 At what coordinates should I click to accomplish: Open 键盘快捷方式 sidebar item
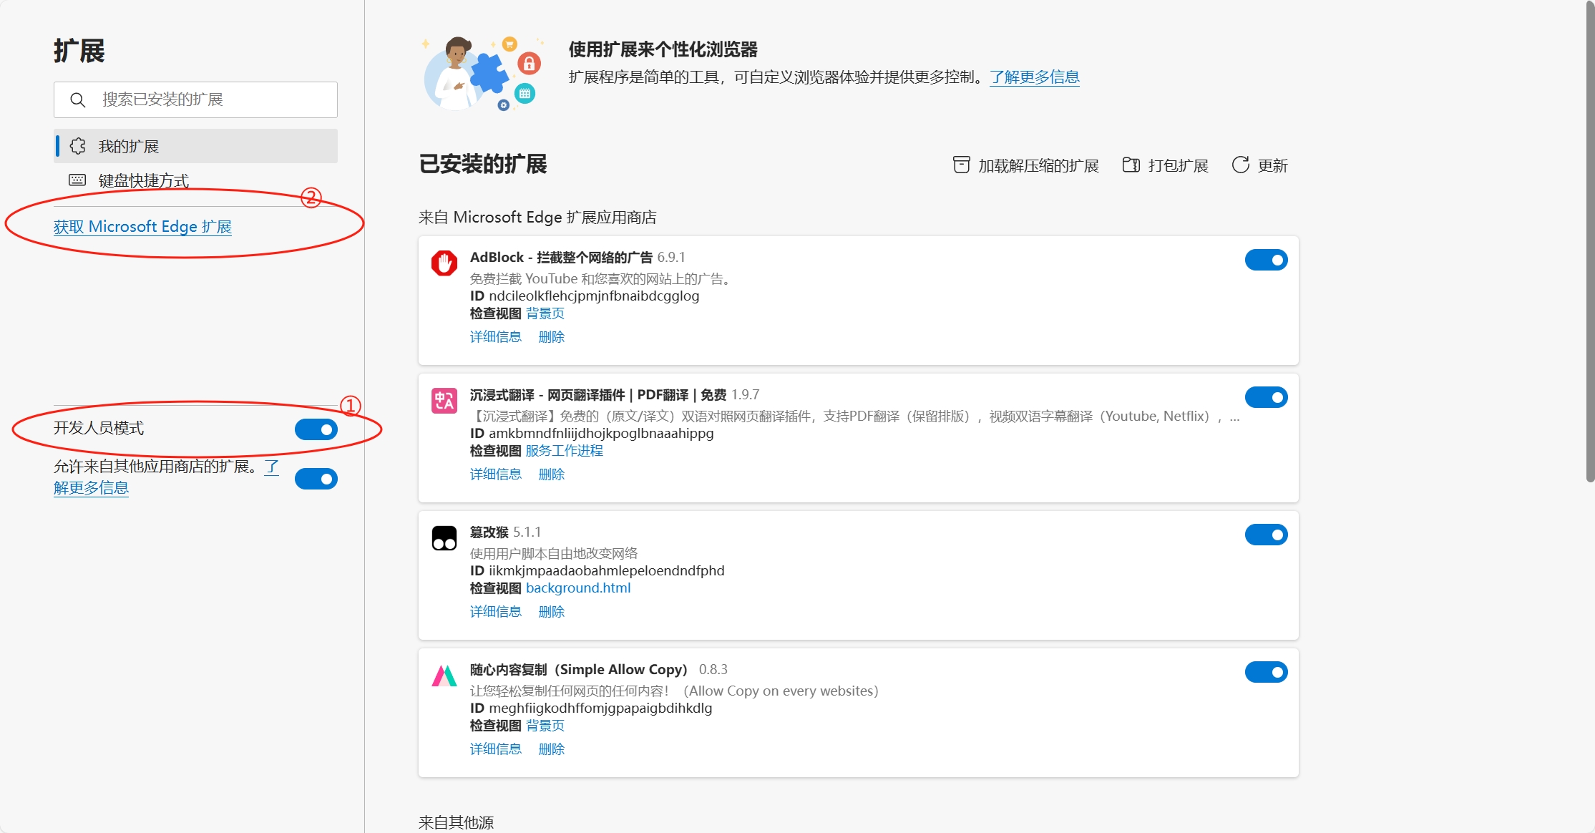tap(195, 180)
